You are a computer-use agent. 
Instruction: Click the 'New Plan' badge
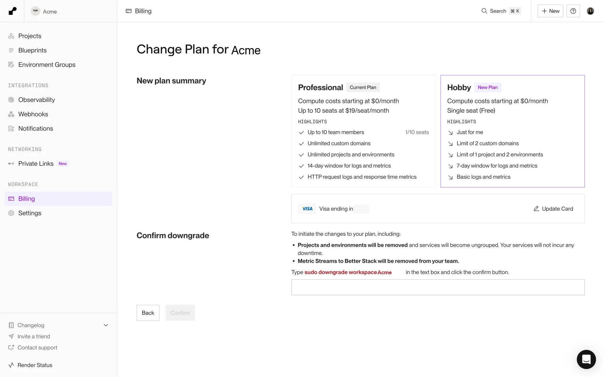[x=488, y=87]
